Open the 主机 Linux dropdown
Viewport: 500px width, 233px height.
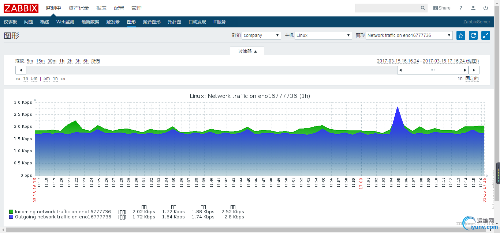pyautogui.click(x=323, y=35)
